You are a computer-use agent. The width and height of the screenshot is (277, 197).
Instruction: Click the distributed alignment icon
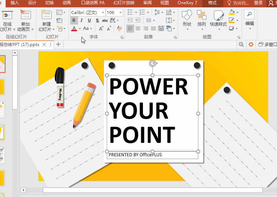[161, 28]
